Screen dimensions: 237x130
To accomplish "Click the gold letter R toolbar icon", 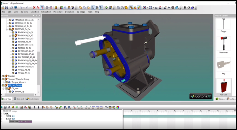I will coord(56,7).
